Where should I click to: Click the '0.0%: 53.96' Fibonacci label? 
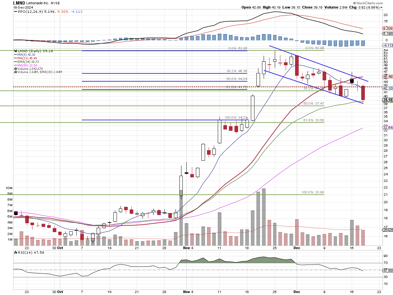coord(314,49)
